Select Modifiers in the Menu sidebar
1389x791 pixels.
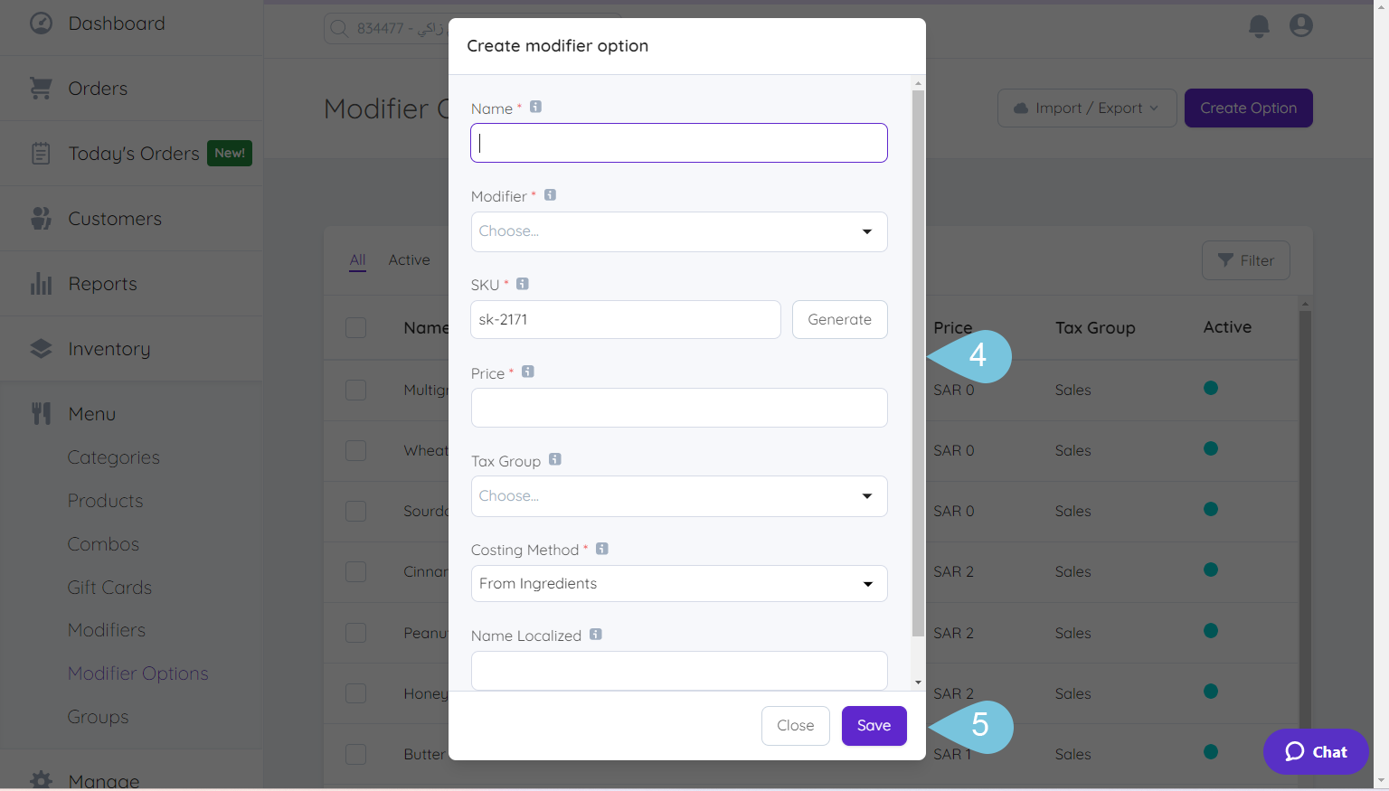(106, 629)
